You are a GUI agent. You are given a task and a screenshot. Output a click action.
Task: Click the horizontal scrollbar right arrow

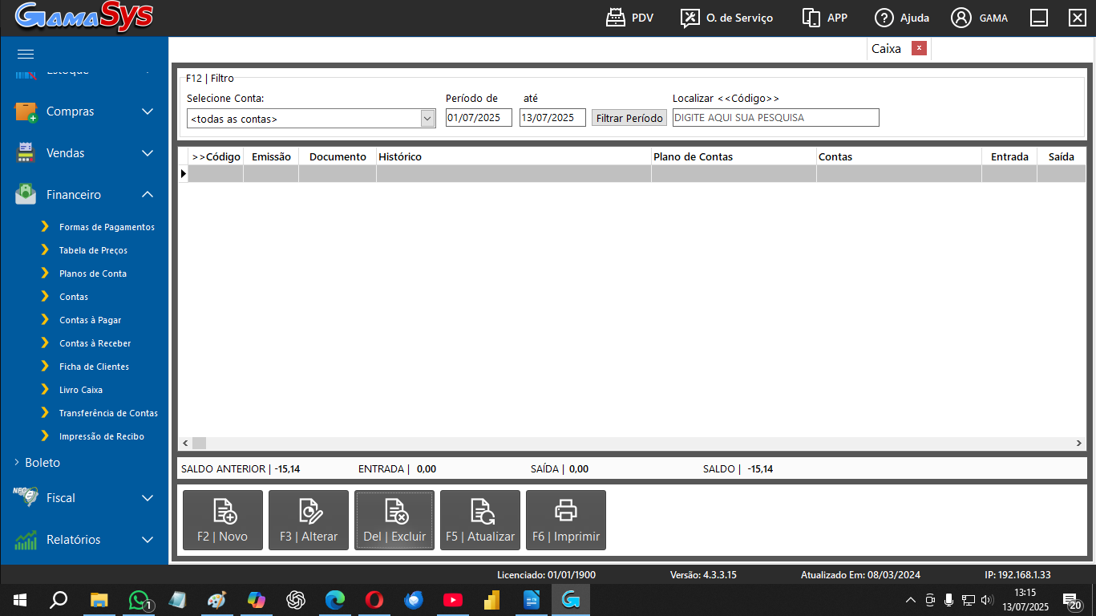tap(1079, 443)
